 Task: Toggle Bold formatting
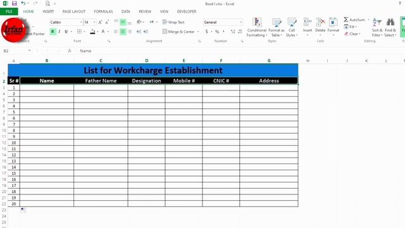pyautogui.click(x=53, y=32)
